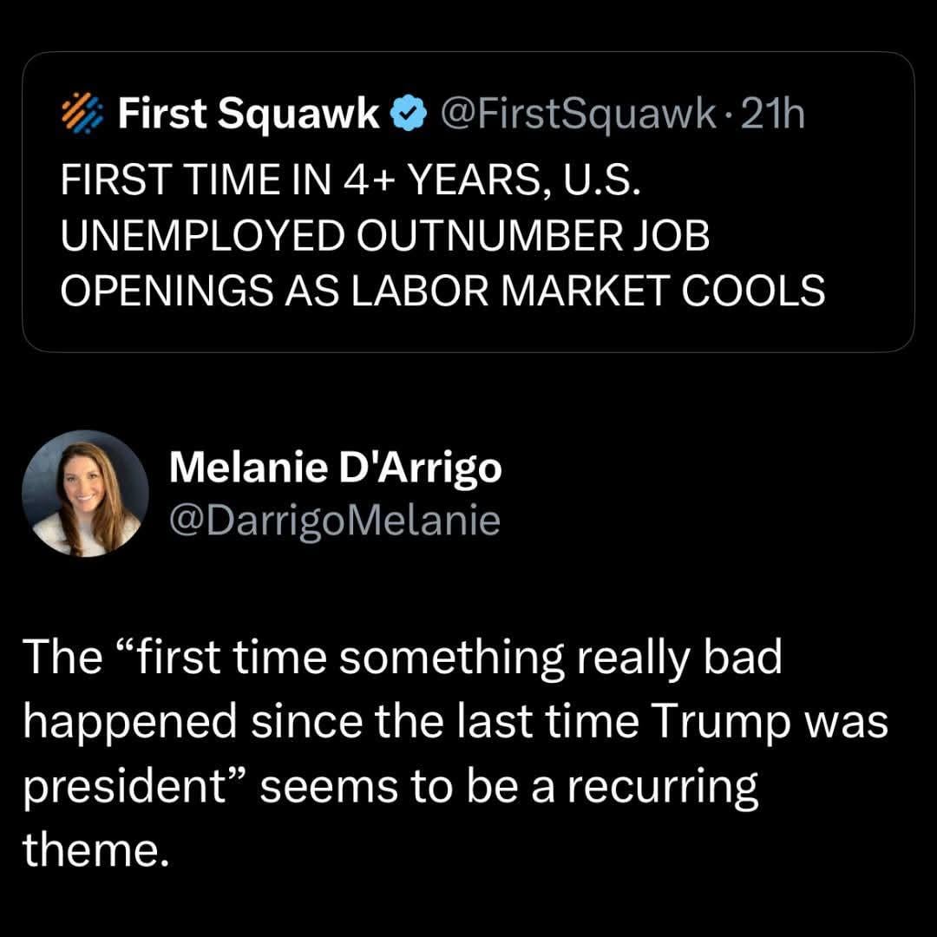Click the word 'happened' in the tweet
The image size is (937, 937).
(x=130, y=723)
